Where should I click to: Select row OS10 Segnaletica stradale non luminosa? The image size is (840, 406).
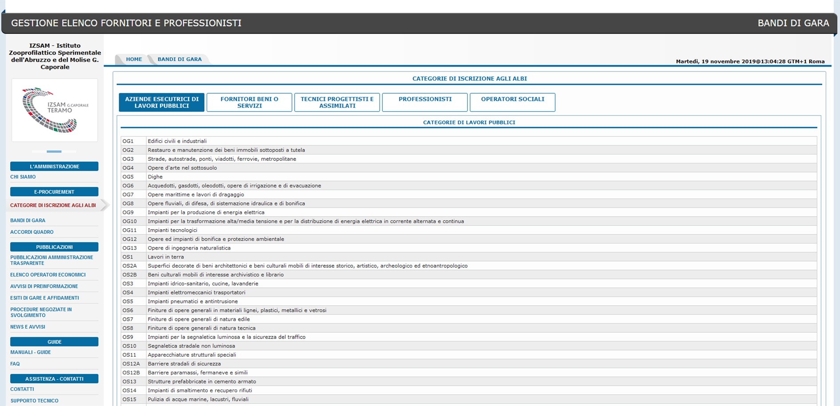click(x=469, y=345)
